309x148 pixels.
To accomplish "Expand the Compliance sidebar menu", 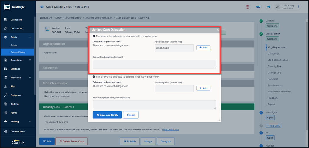I will pos(17,60).
